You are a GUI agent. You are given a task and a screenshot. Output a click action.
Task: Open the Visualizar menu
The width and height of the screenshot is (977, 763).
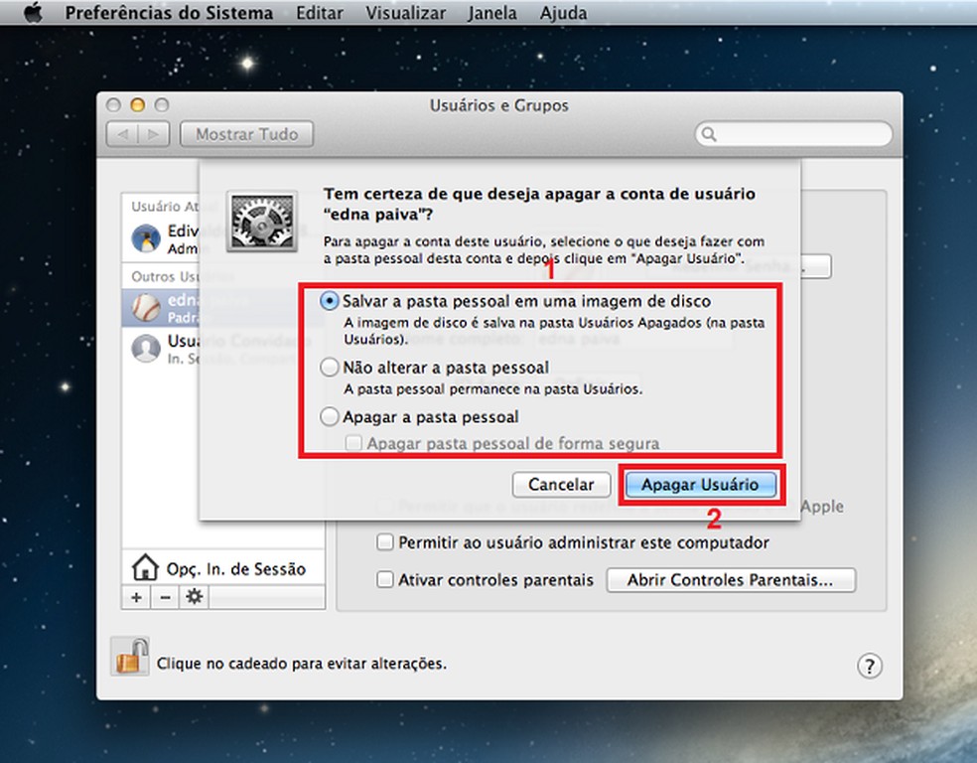(x=406, y=13)
